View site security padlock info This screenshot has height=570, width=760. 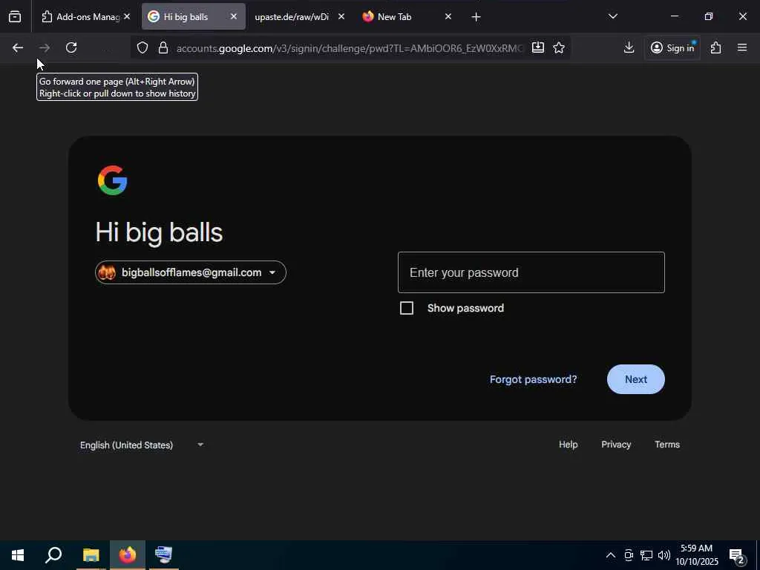[x=163, y=47]
